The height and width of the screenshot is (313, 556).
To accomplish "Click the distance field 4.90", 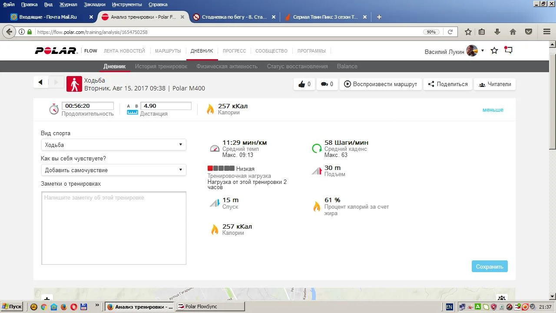I will click(166, 106).
